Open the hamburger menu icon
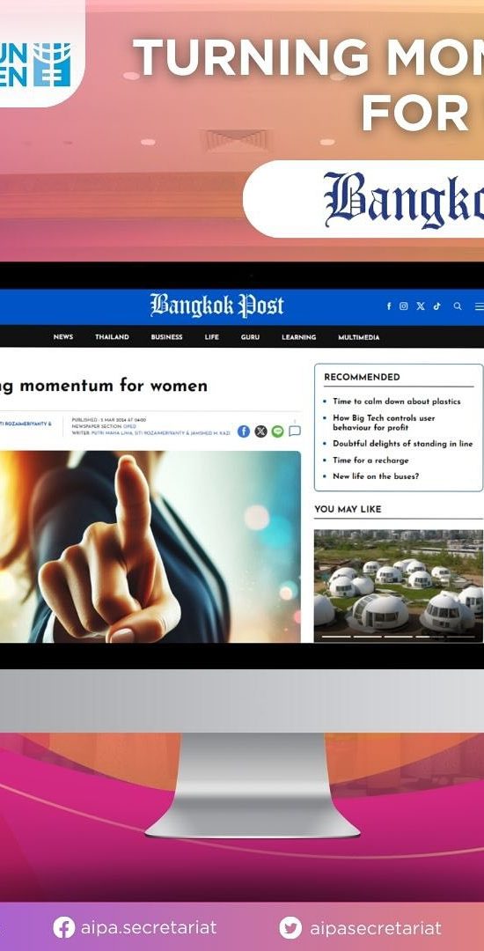 [x=479, y=307]
